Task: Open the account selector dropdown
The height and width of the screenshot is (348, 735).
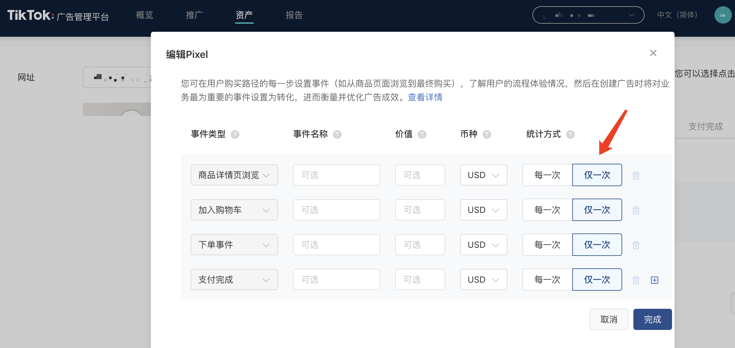Action: (x=588, y=15)
